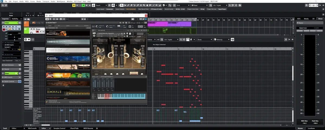Open the Brass part selector in Key Editor

[x=204, y=39]
